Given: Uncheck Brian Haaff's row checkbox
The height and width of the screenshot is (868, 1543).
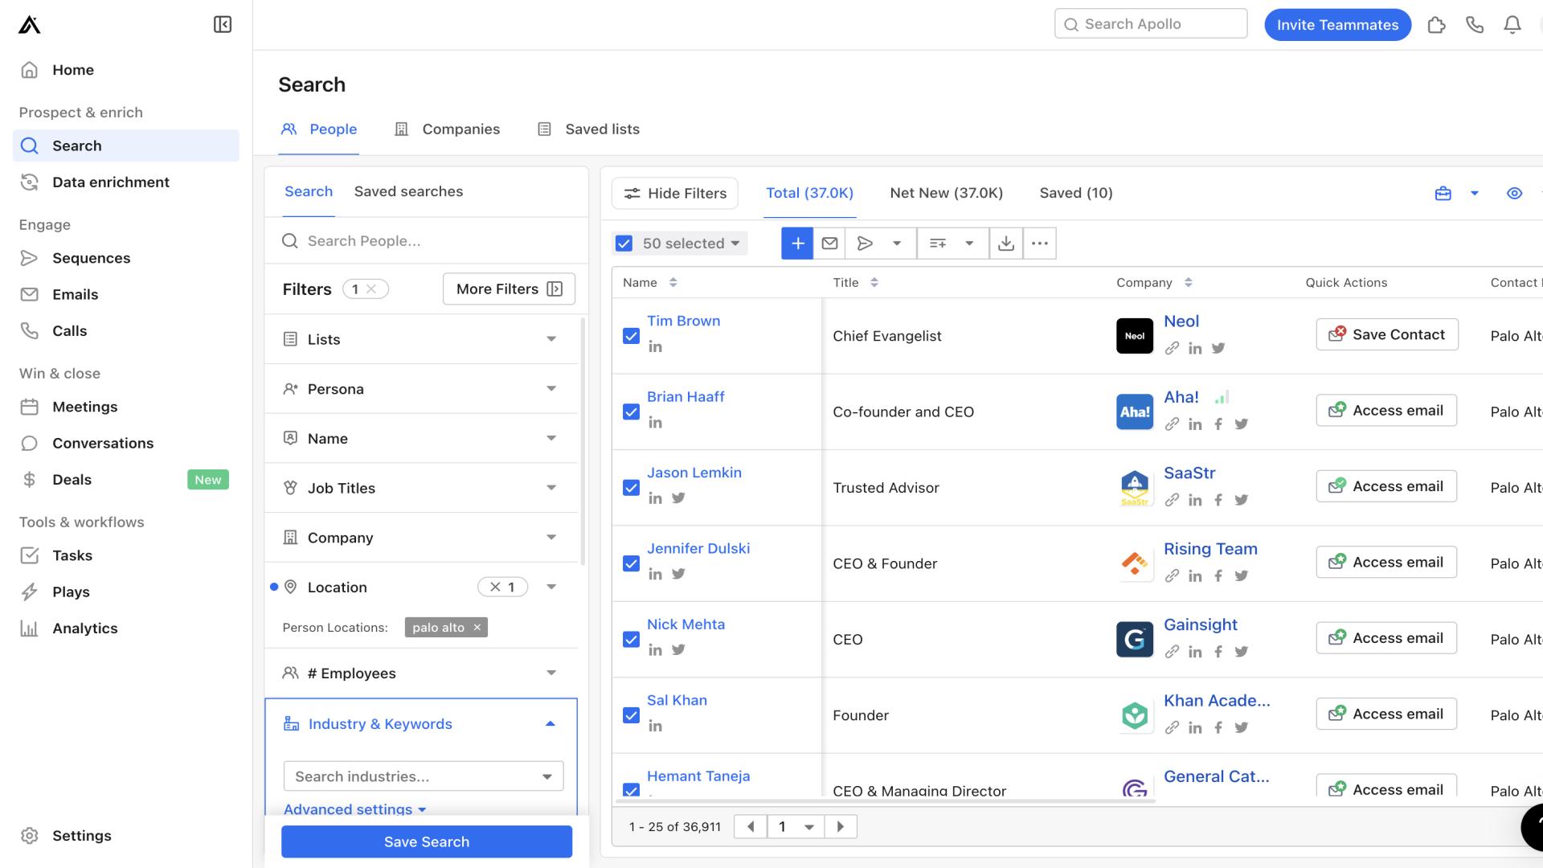Looking at the screenshot, I should click(631, 412).
